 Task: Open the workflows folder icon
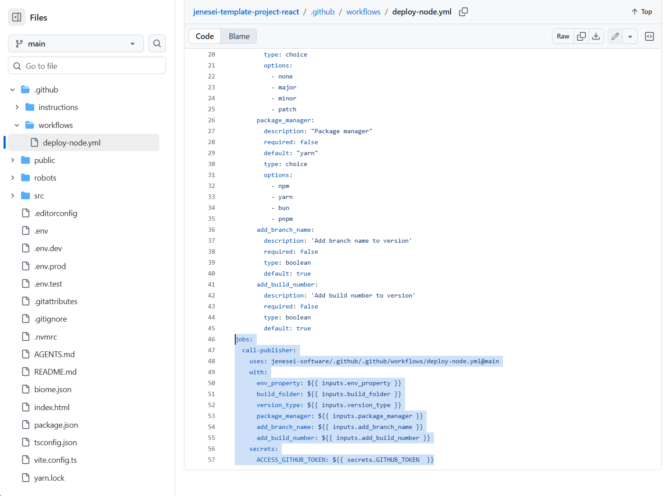click(x=30, y=125)
